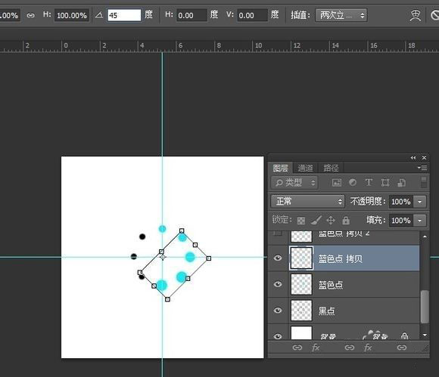The image size is (439, 377).
Task: Select the 蓝色点 拷贝 layer name
Action: pos(341,259)
